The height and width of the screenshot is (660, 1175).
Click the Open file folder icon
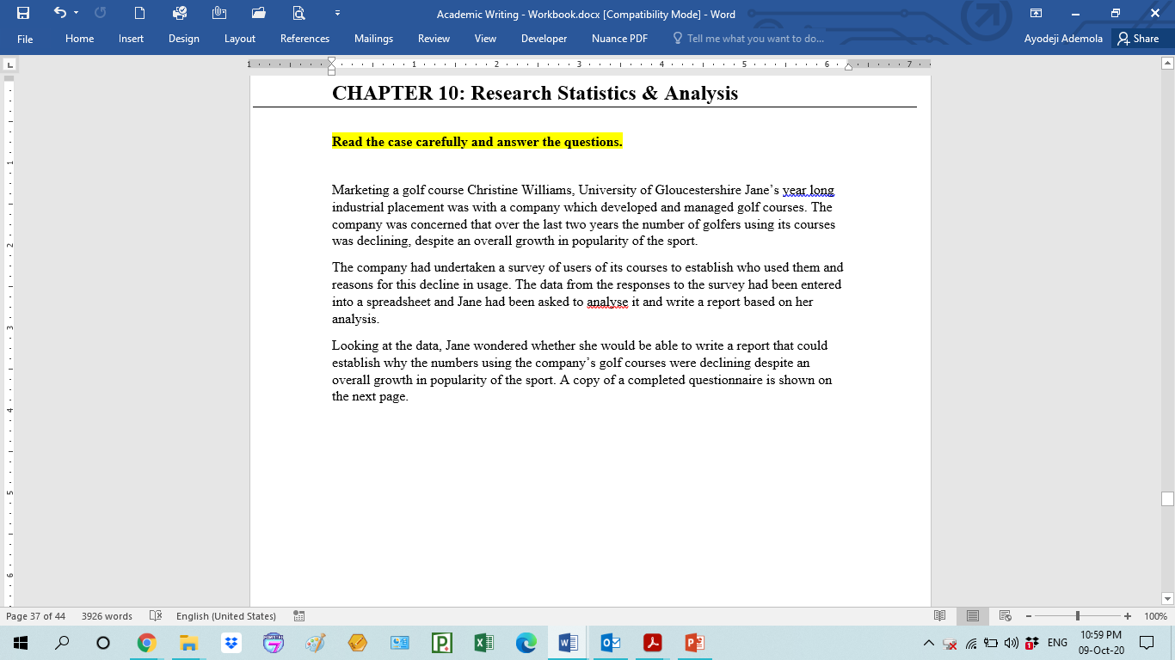click(x=257, y=14)
